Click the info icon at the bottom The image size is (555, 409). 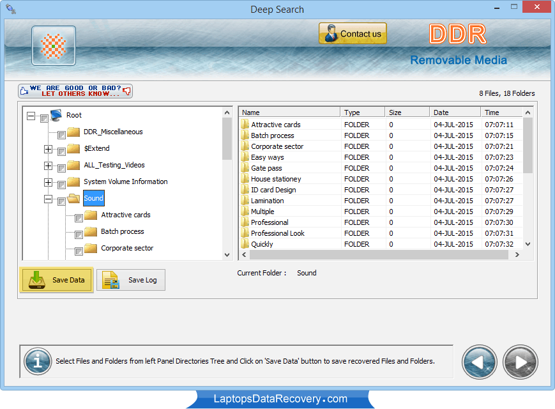pyautogui.click(x=37, y=362)
